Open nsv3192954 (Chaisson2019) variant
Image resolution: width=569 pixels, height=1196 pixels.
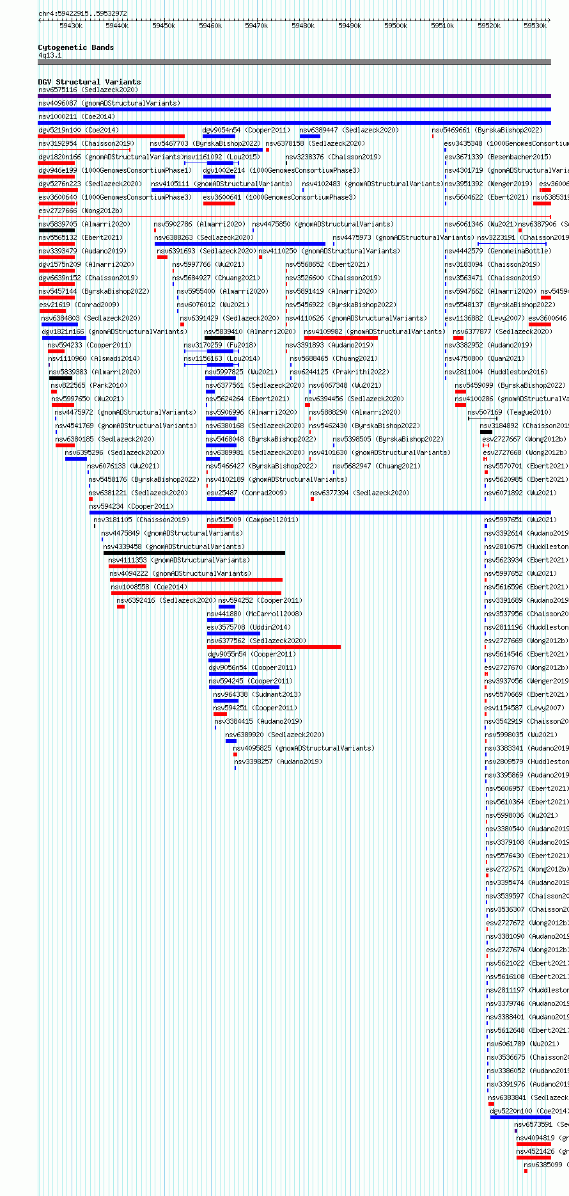(x=86, y=143)
